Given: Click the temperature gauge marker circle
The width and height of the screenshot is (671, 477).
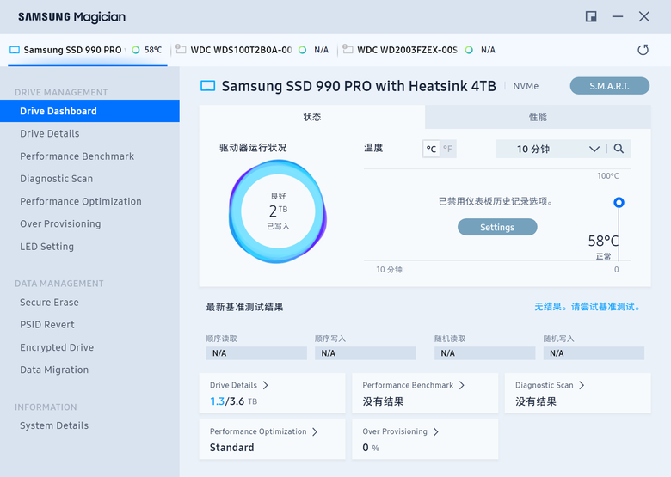Looking at the screenshot, I should point(619,202).
